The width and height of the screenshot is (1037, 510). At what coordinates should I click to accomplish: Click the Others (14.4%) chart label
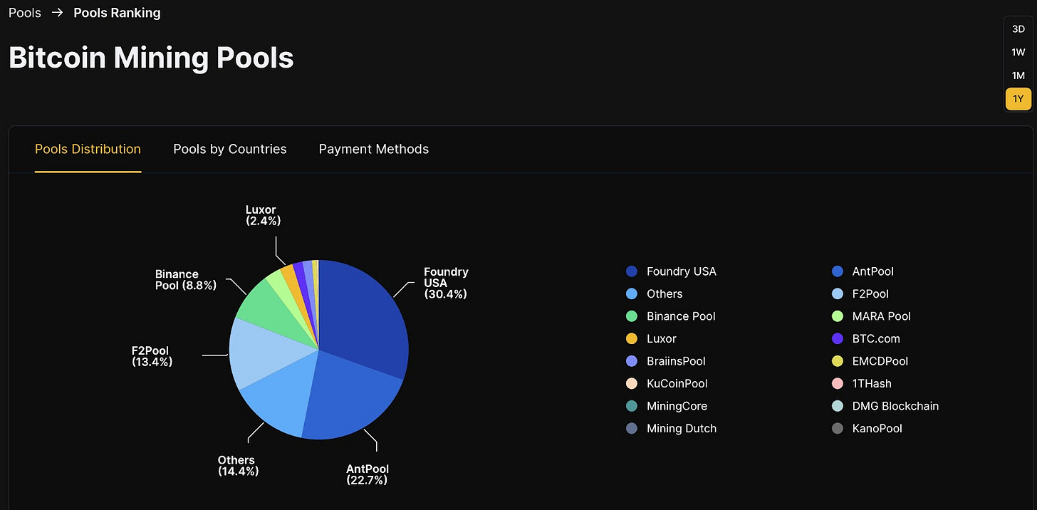tap(239, 466)
